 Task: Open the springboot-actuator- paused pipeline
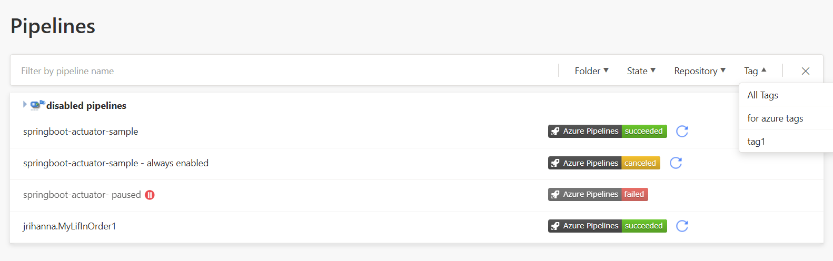tap(82, 195)
